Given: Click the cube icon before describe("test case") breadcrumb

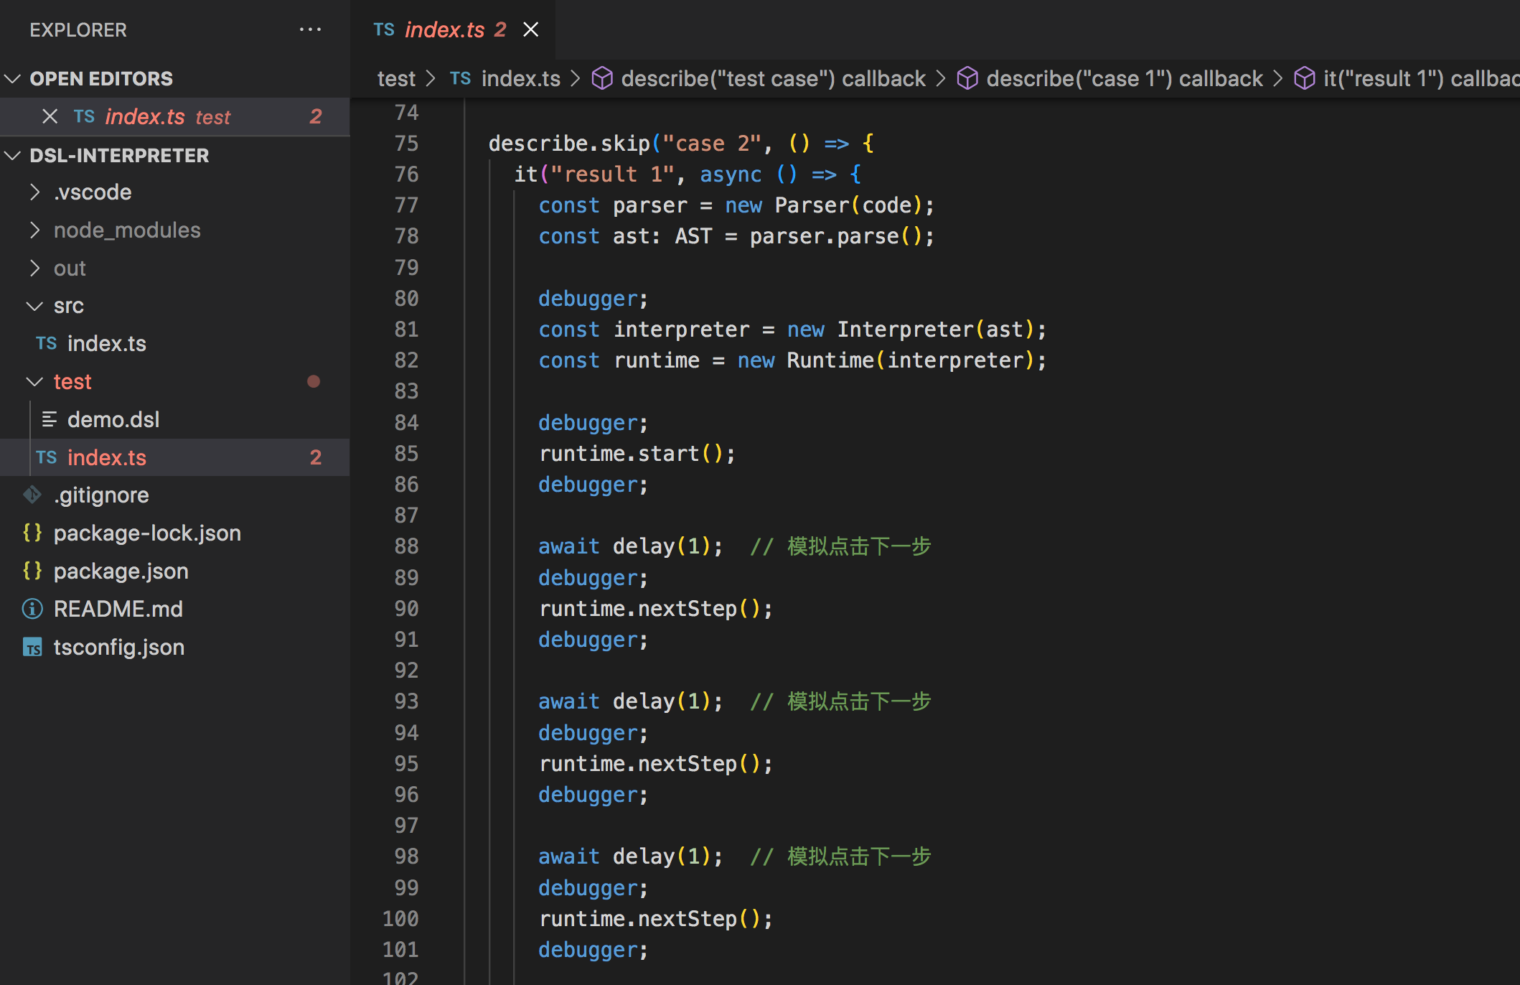Looking at the screenshot, I should (601, 78).
